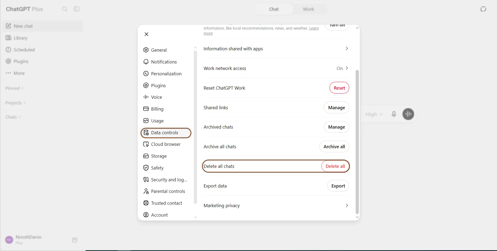Expand the Chats section in sidebar
This screenshot has height=251, width=497.
pos(13,117)
